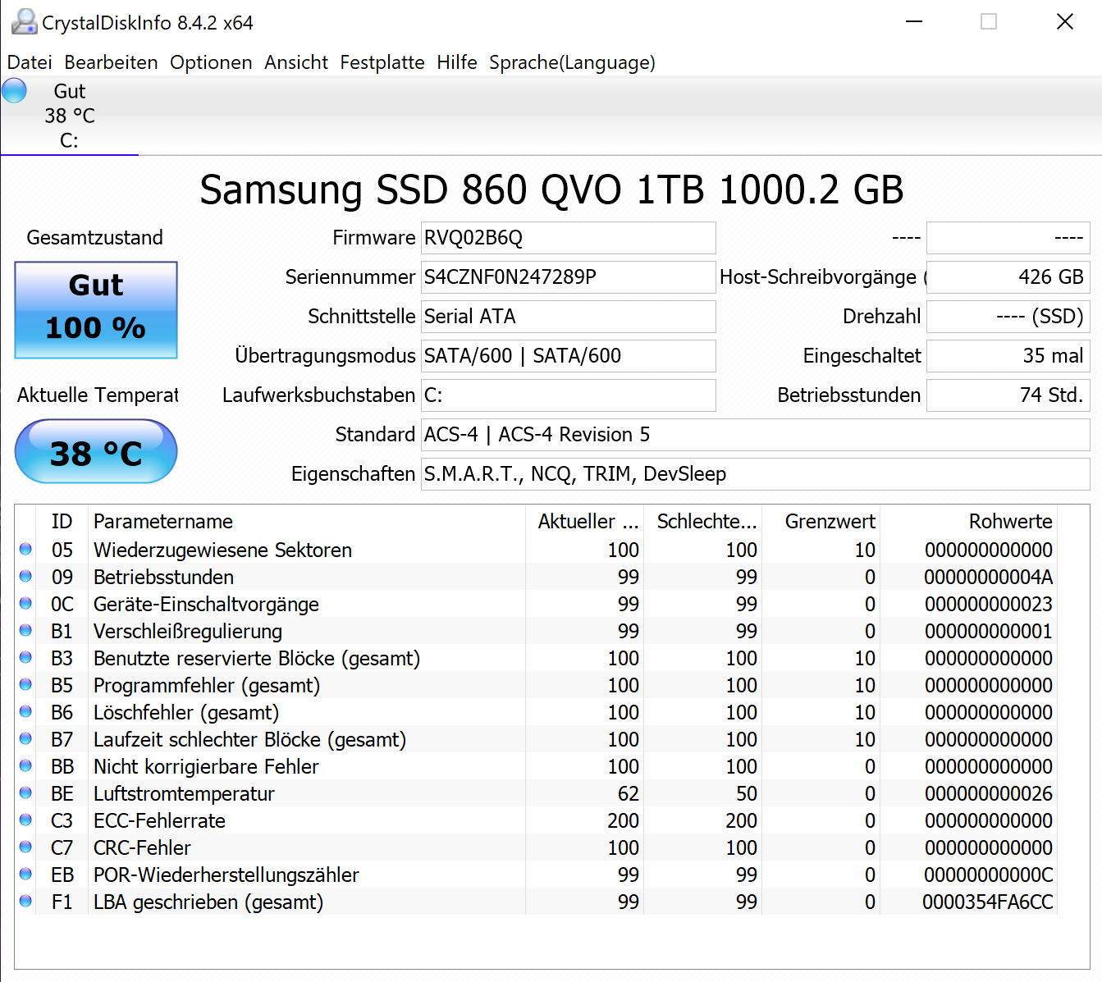
Task: Click status dot for 09 Betriebsstunden row
Action: tap(25, 576)
